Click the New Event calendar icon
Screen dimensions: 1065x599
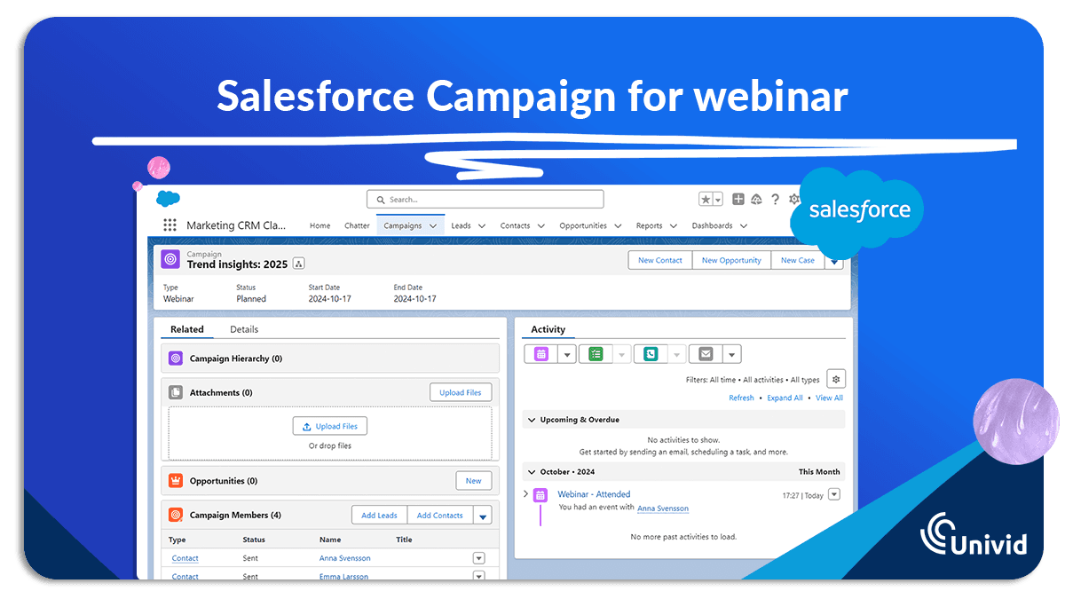541,354
